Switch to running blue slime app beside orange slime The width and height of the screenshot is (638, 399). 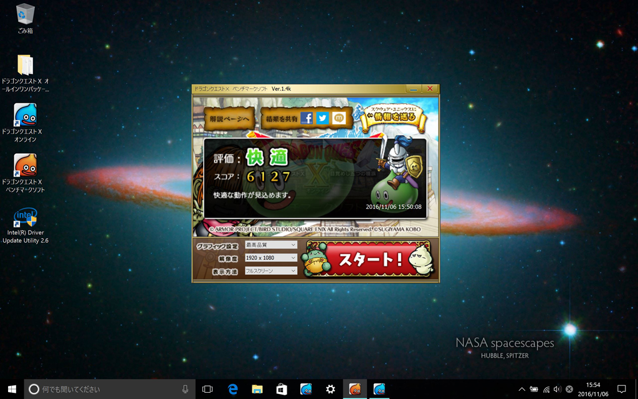coord(379,389)
